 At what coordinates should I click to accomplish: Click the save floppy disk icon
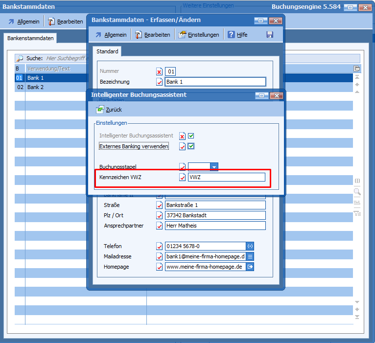(269, 35)
